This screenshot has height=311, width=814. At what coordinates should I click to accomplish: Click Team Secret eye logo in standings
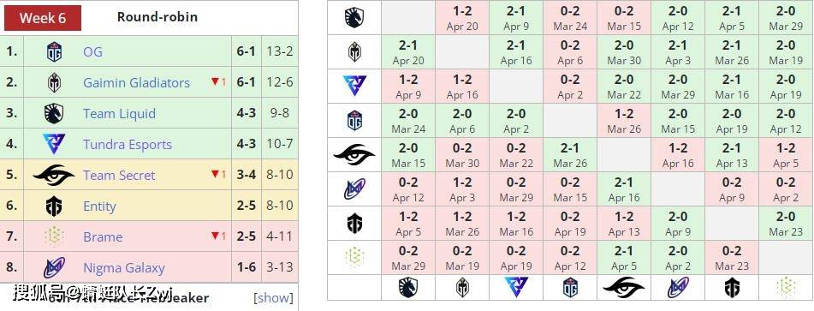(x=54, y=175)
